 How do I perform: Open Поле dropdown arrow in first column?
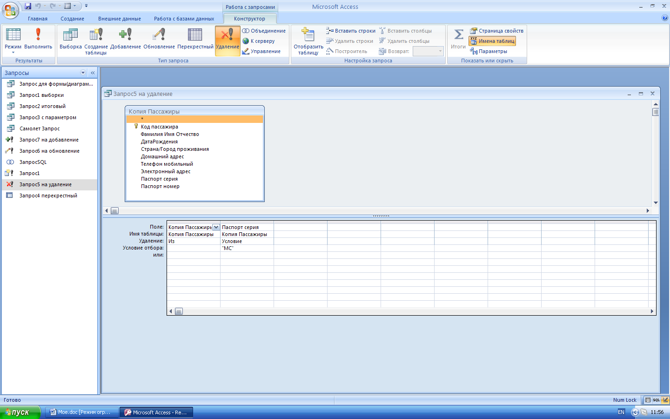click(216, 227)
